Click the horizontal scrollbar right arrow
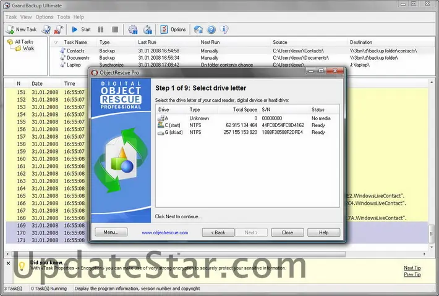 pos(424,254)
